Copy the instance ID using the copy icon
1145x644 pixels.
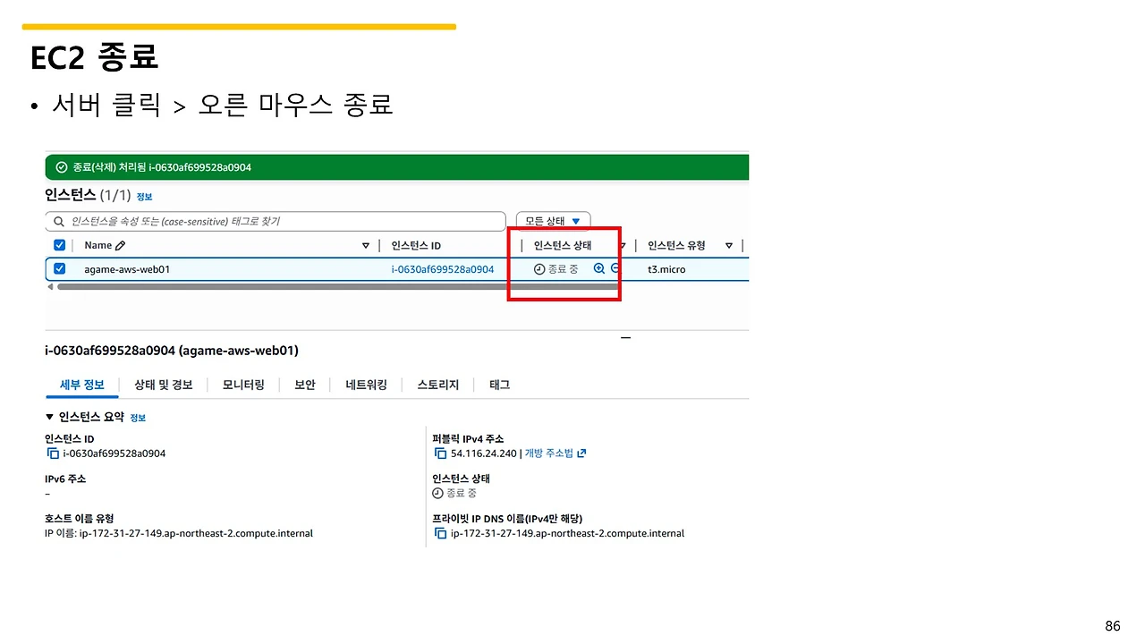coord(53,453)
